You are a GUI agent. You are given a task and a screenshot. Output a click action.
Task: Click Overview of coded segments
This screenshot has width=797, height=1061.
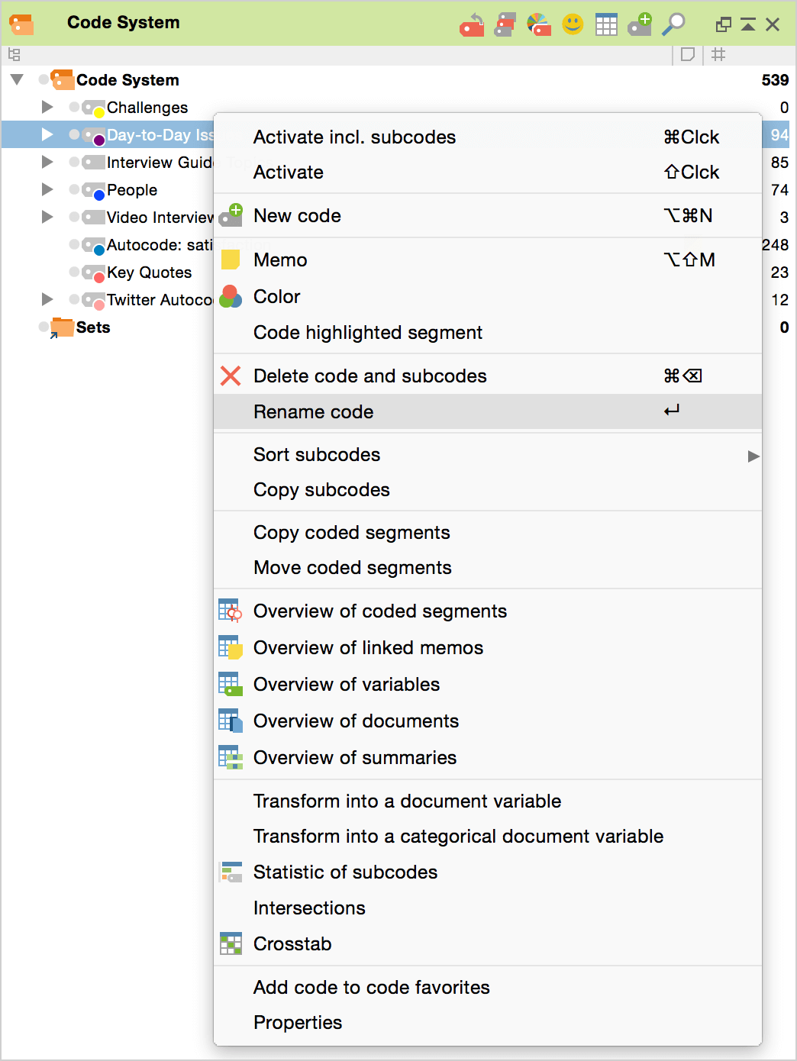click(379, 611)
